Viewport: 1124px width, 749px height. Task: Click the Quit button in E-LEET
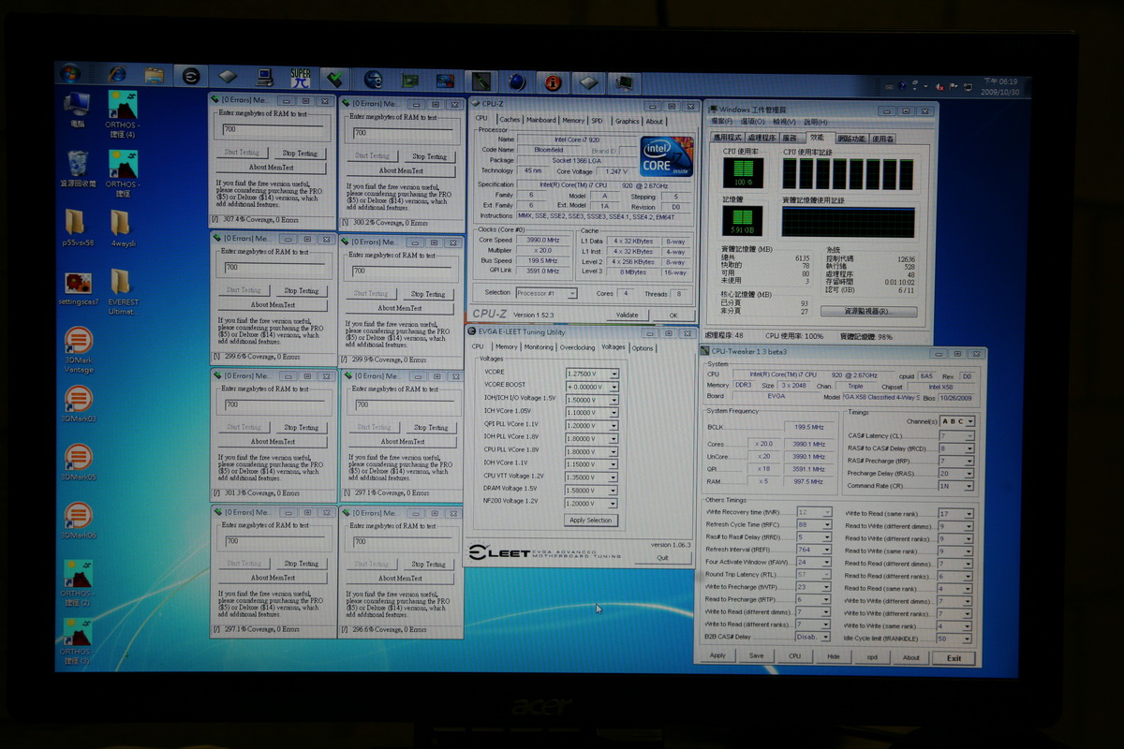[661, 556]
